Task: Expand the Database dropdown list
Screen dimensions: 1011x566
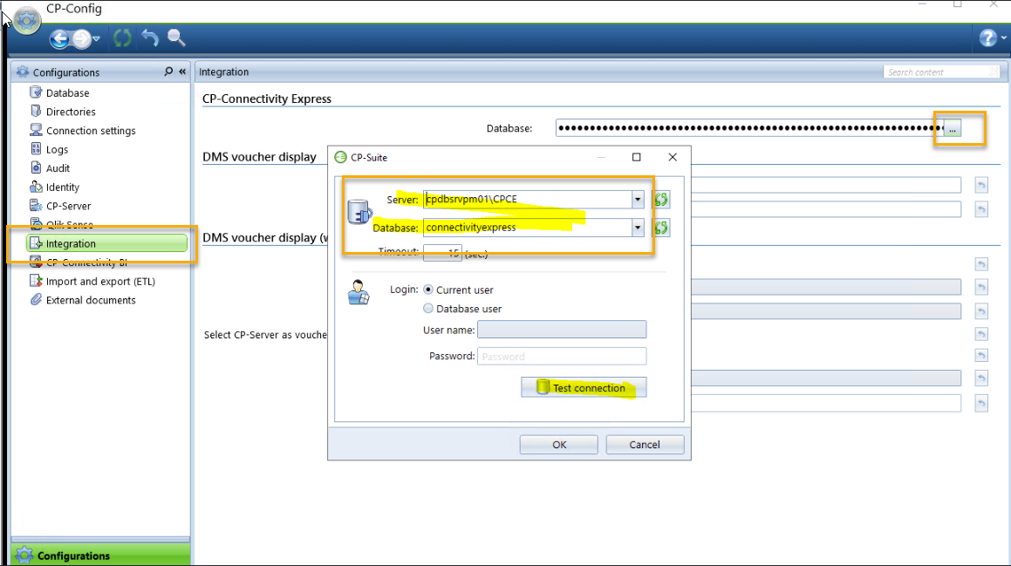Action: [638, 228]
